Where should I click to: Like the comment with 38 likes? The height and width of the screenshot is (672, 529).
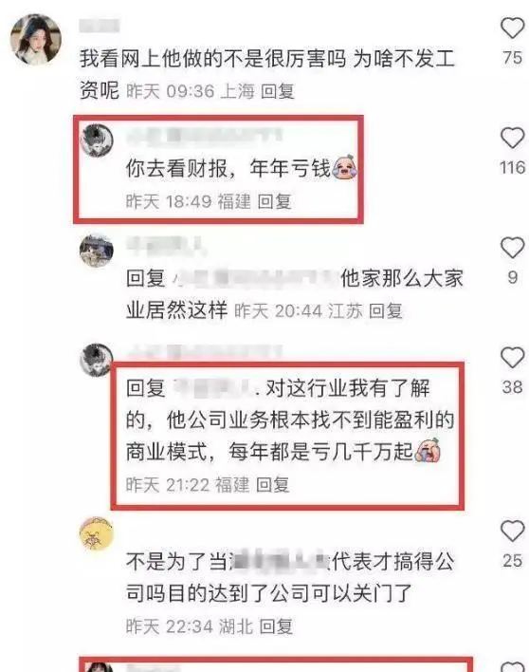click(x=512, y=358)
